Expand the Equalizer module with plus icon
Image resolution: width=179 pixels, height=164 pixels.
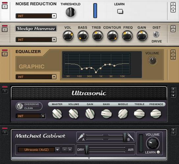(x=173, y=58)
